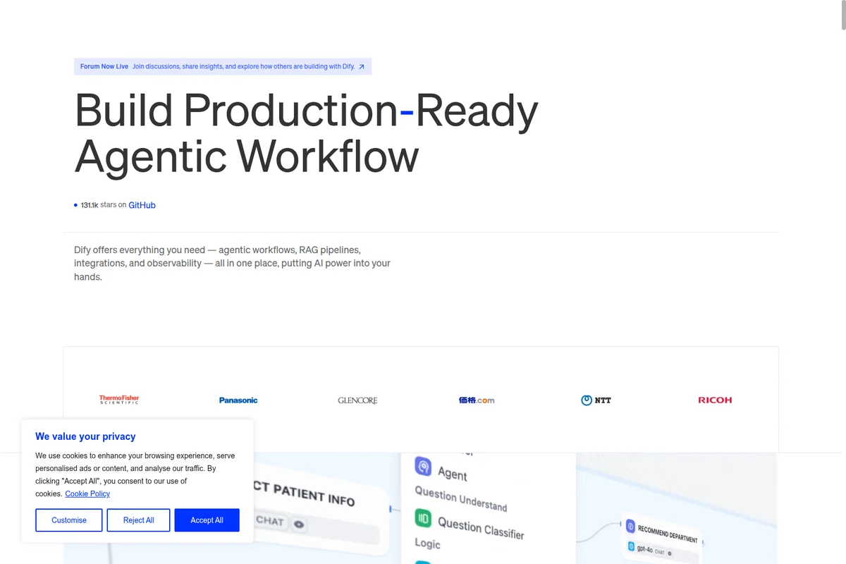Click the gpt-4o model icon
Viewport: 846px width, 564px height.
(631, 546)
